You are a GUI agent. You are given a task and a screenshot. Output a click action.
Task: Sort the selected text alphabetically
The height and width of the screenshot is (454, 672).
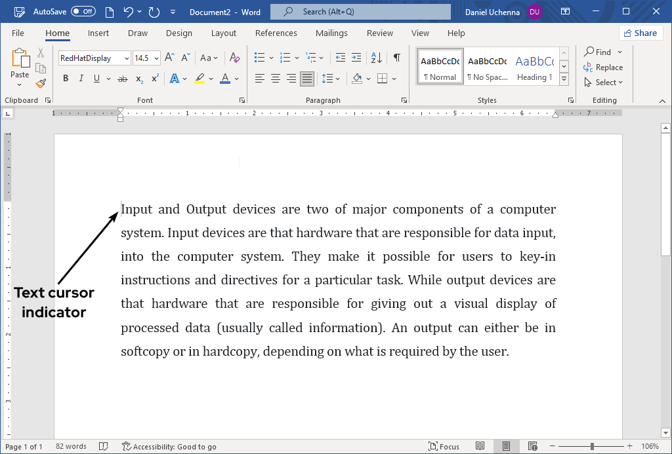(375, 58)
